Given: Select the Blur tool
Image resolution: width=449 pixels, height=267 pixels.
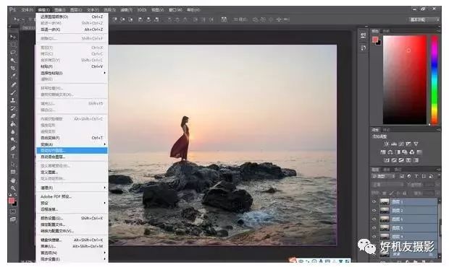Looking at the screenshot, I should (13, 132).
